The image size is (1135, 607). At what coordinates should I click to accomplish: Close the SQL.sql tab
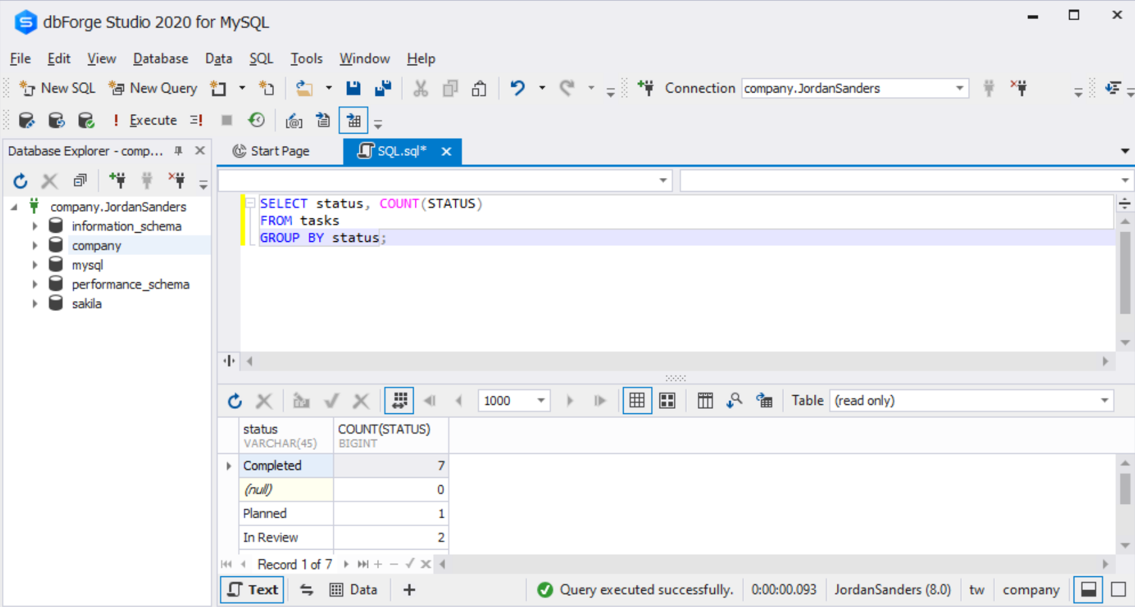pos(446,151)
